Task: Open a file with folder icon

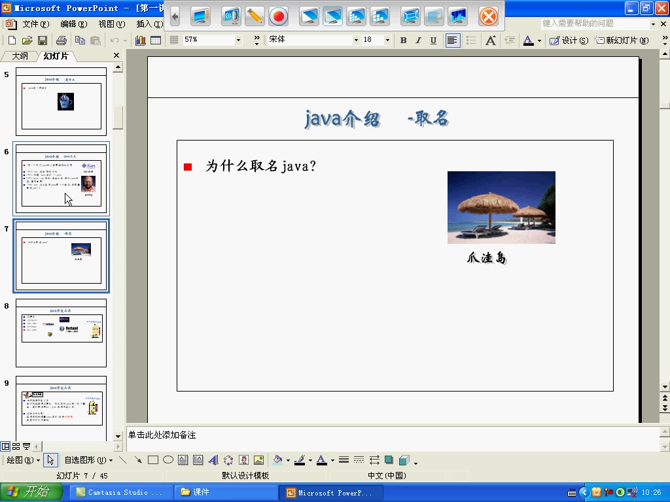Action: (27, 41)
